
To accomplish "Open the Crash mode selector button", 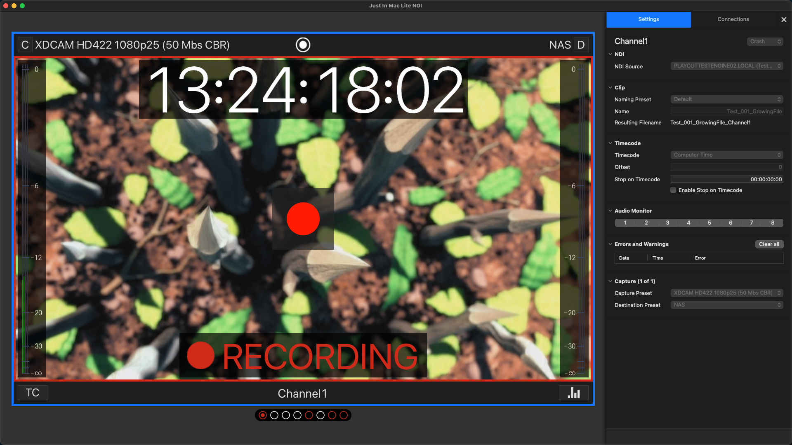I will click(765, 42).
